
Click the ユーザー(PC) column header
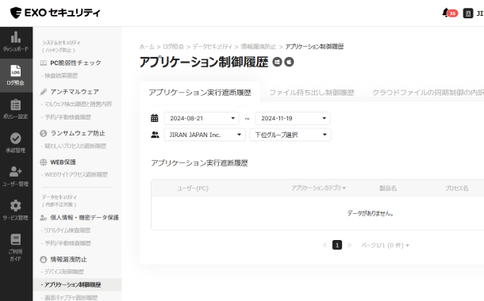(193, 189)
